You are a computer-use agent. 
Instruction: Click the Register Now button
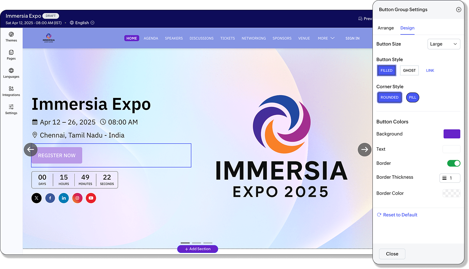57,155
